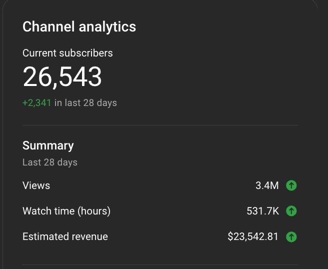Click the green up arrow beside Watch time
Screen dimensions: 328x269
(x=291, y=211)
